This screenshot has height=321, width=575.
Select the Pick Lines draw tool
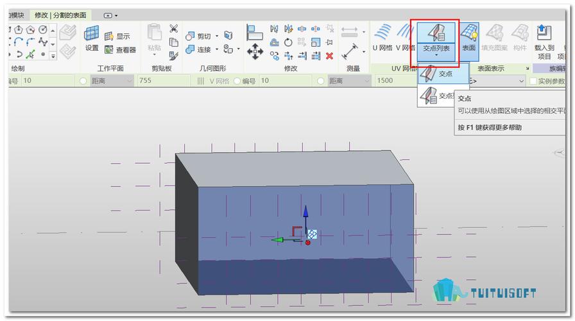coord(31,55)
